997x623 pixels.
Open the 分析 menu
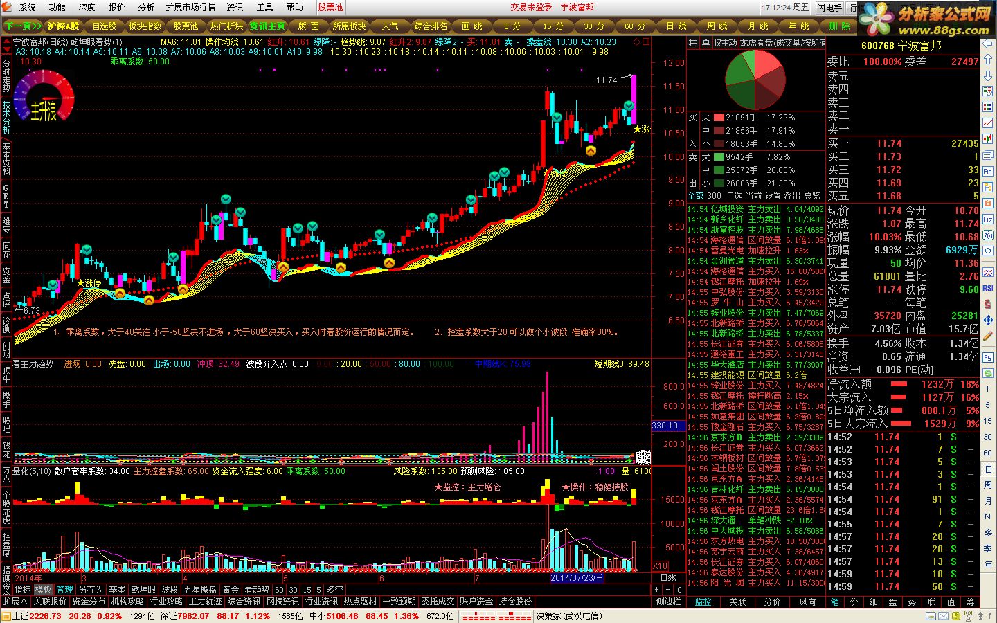pyautogui.click(x=146, y=7)
